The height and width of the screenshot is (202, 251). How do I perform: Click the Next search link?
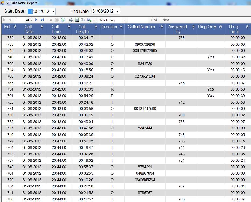click(x=166, y=20)
